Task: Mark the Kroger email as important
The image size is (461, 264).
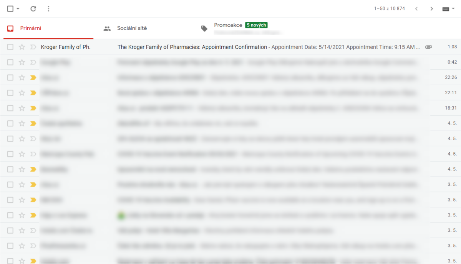Action: 33,47
